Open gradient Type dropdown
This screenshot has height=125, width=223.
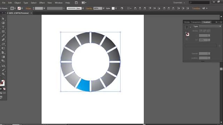coord(210,26)
